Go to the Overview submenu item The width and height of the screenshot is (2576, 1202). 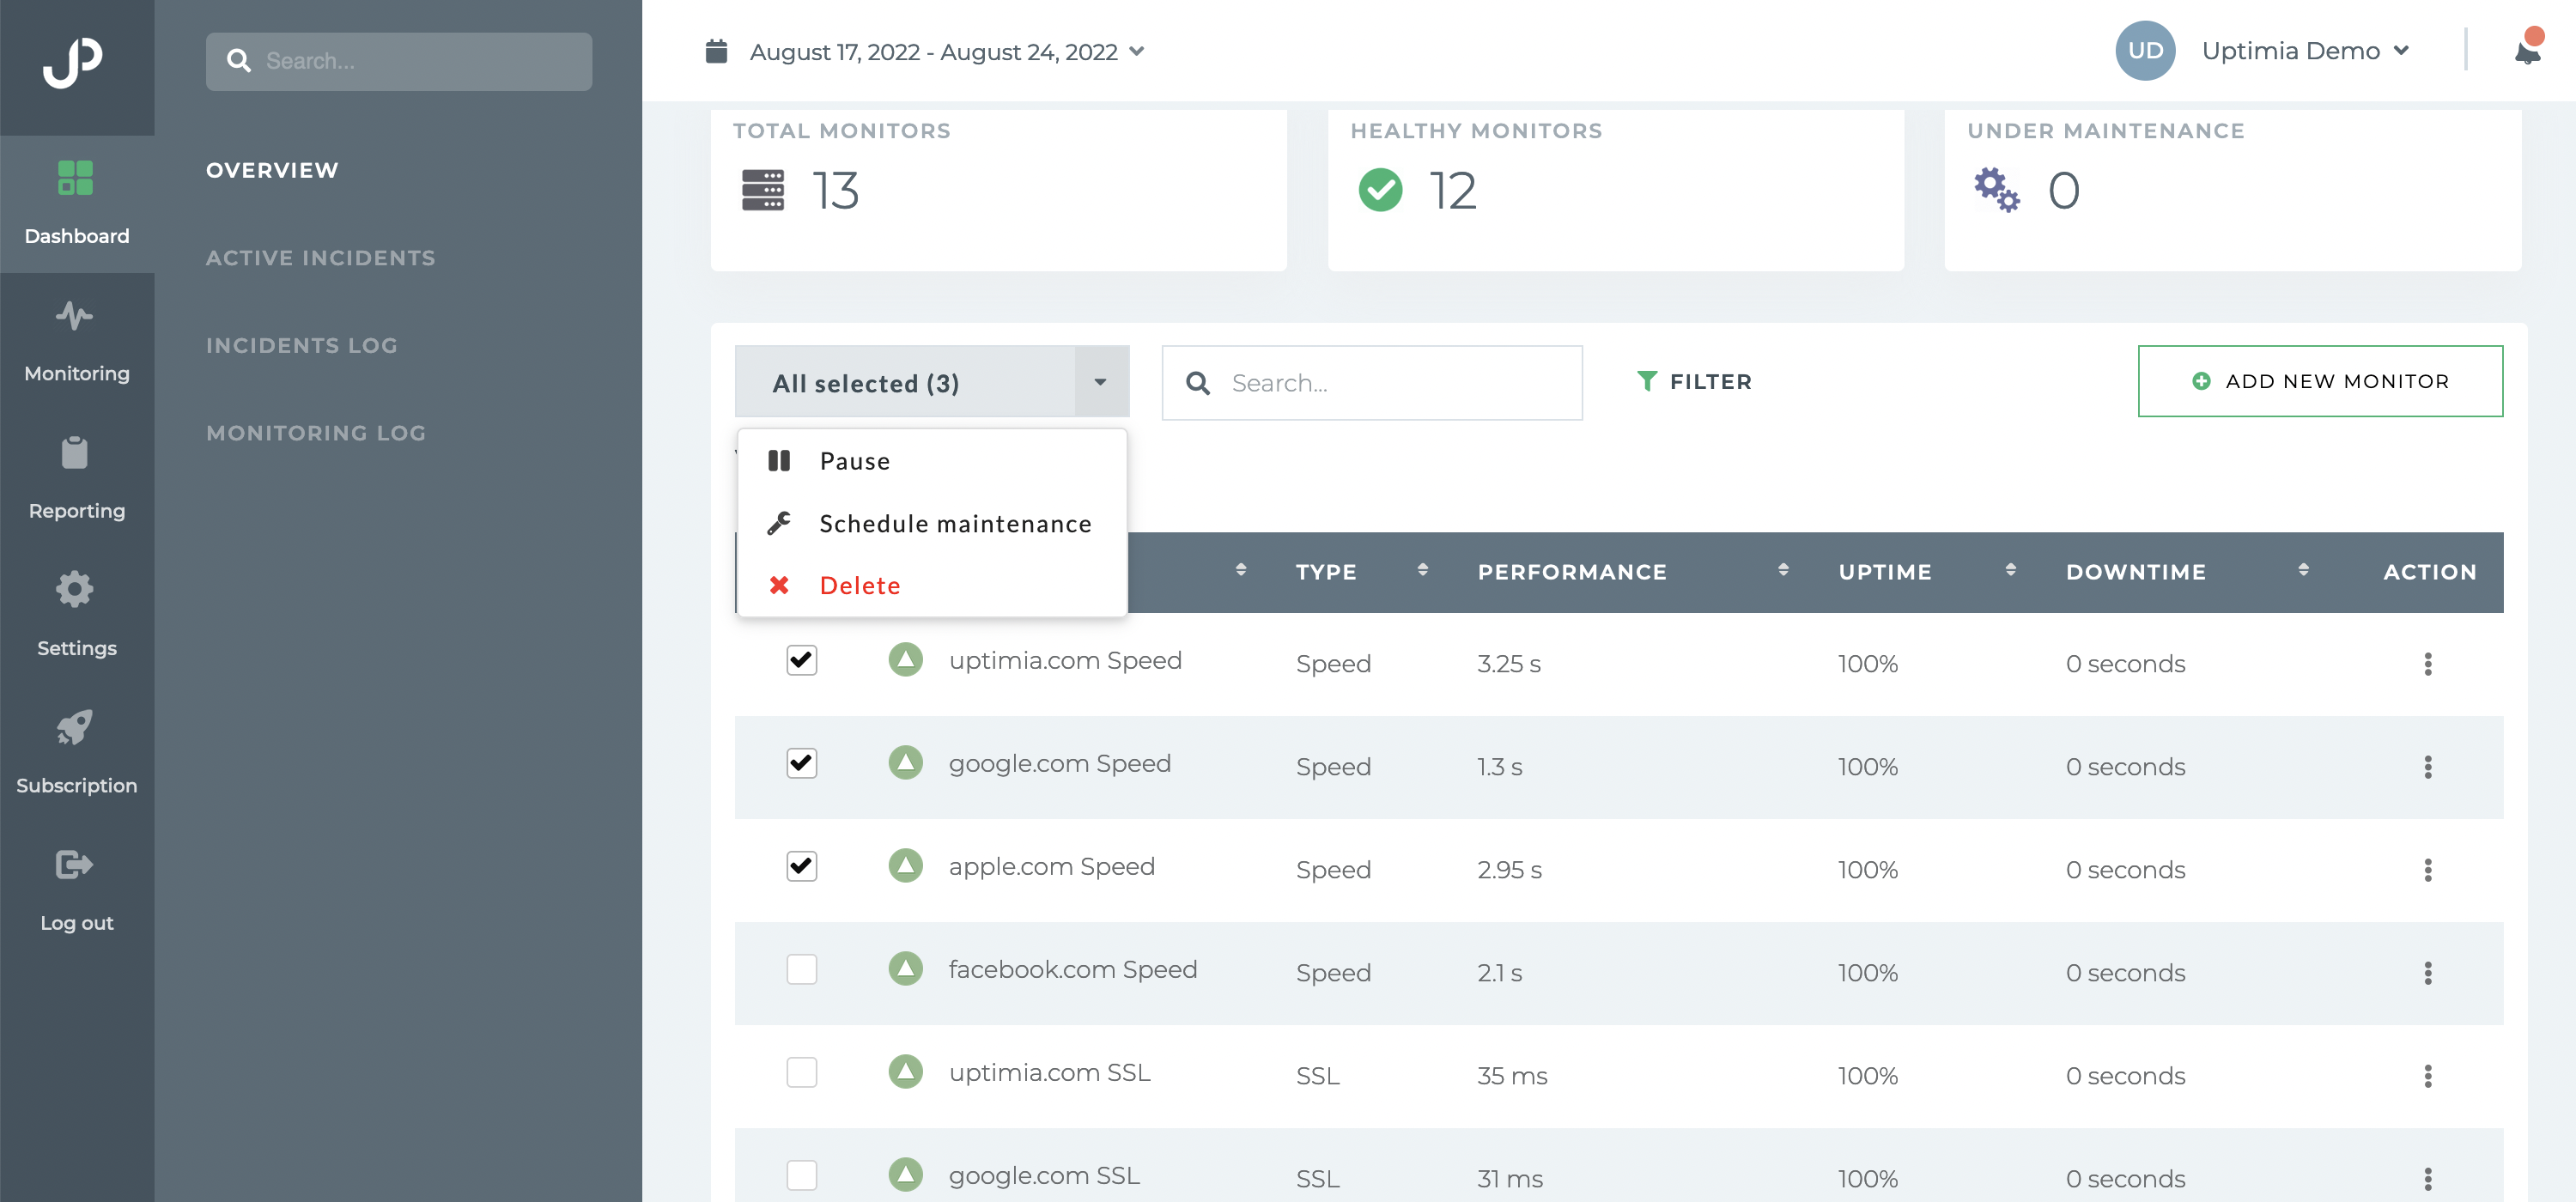coord(272,170)
